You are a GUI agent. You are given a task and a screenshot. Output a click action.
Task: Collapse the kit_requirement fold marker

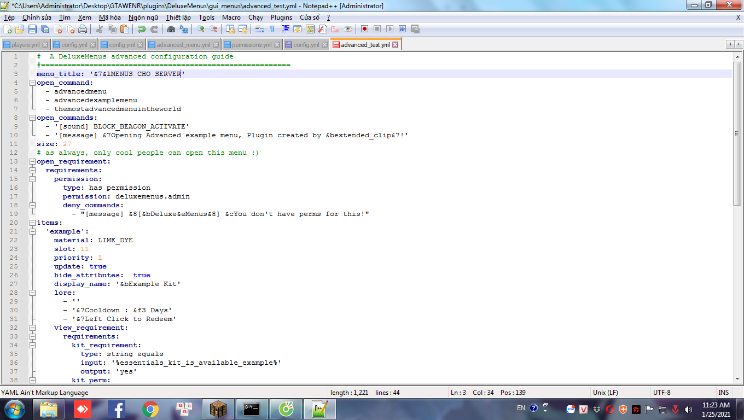click(x=32, y=345)
